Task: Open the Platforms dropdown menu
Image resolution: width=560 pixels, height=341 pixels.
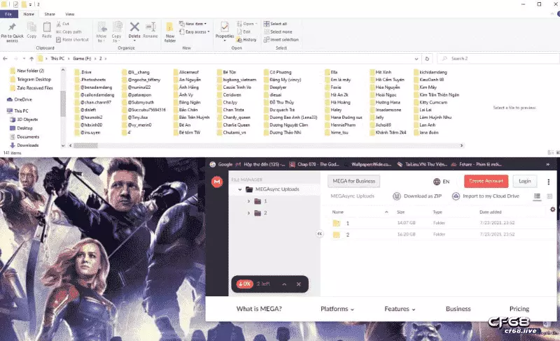Action: point(337,309)
